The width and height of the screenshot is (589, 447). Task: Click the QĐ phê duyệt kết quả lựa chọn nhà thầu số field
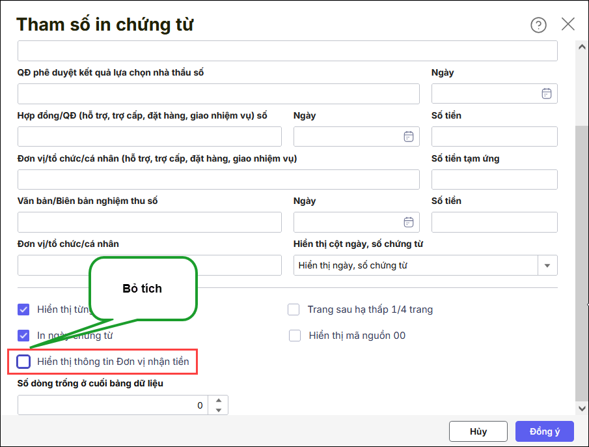coord(218,94)
